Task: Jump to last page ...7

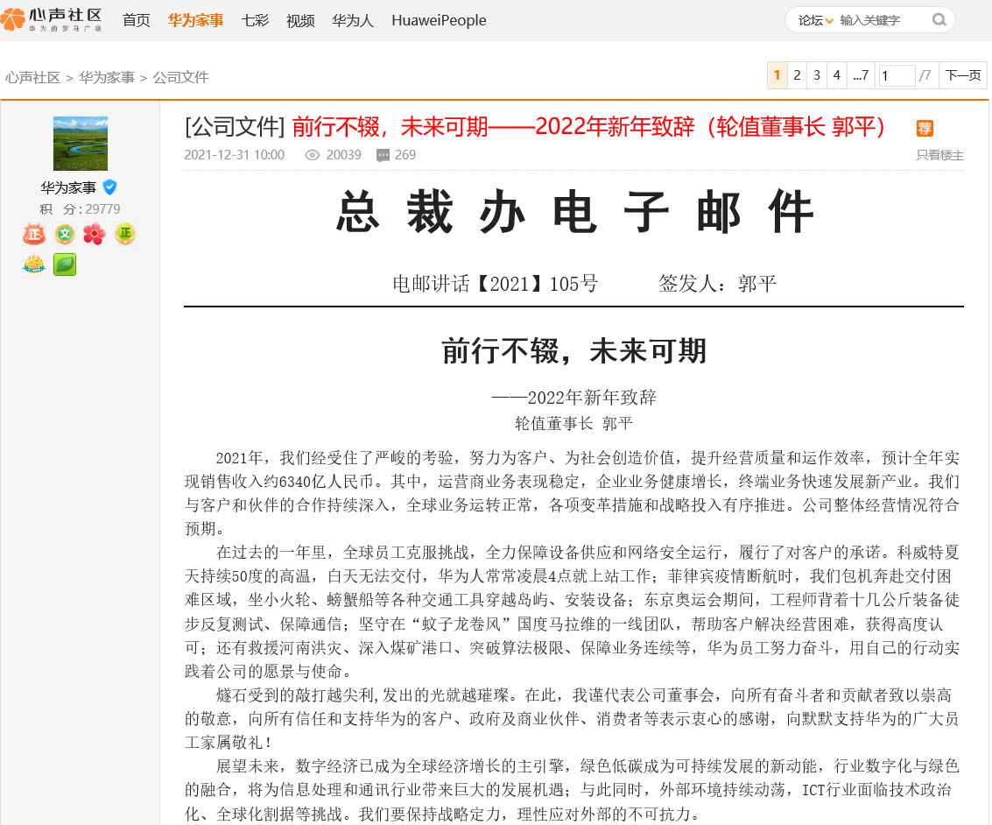Action: coord(861,75)
